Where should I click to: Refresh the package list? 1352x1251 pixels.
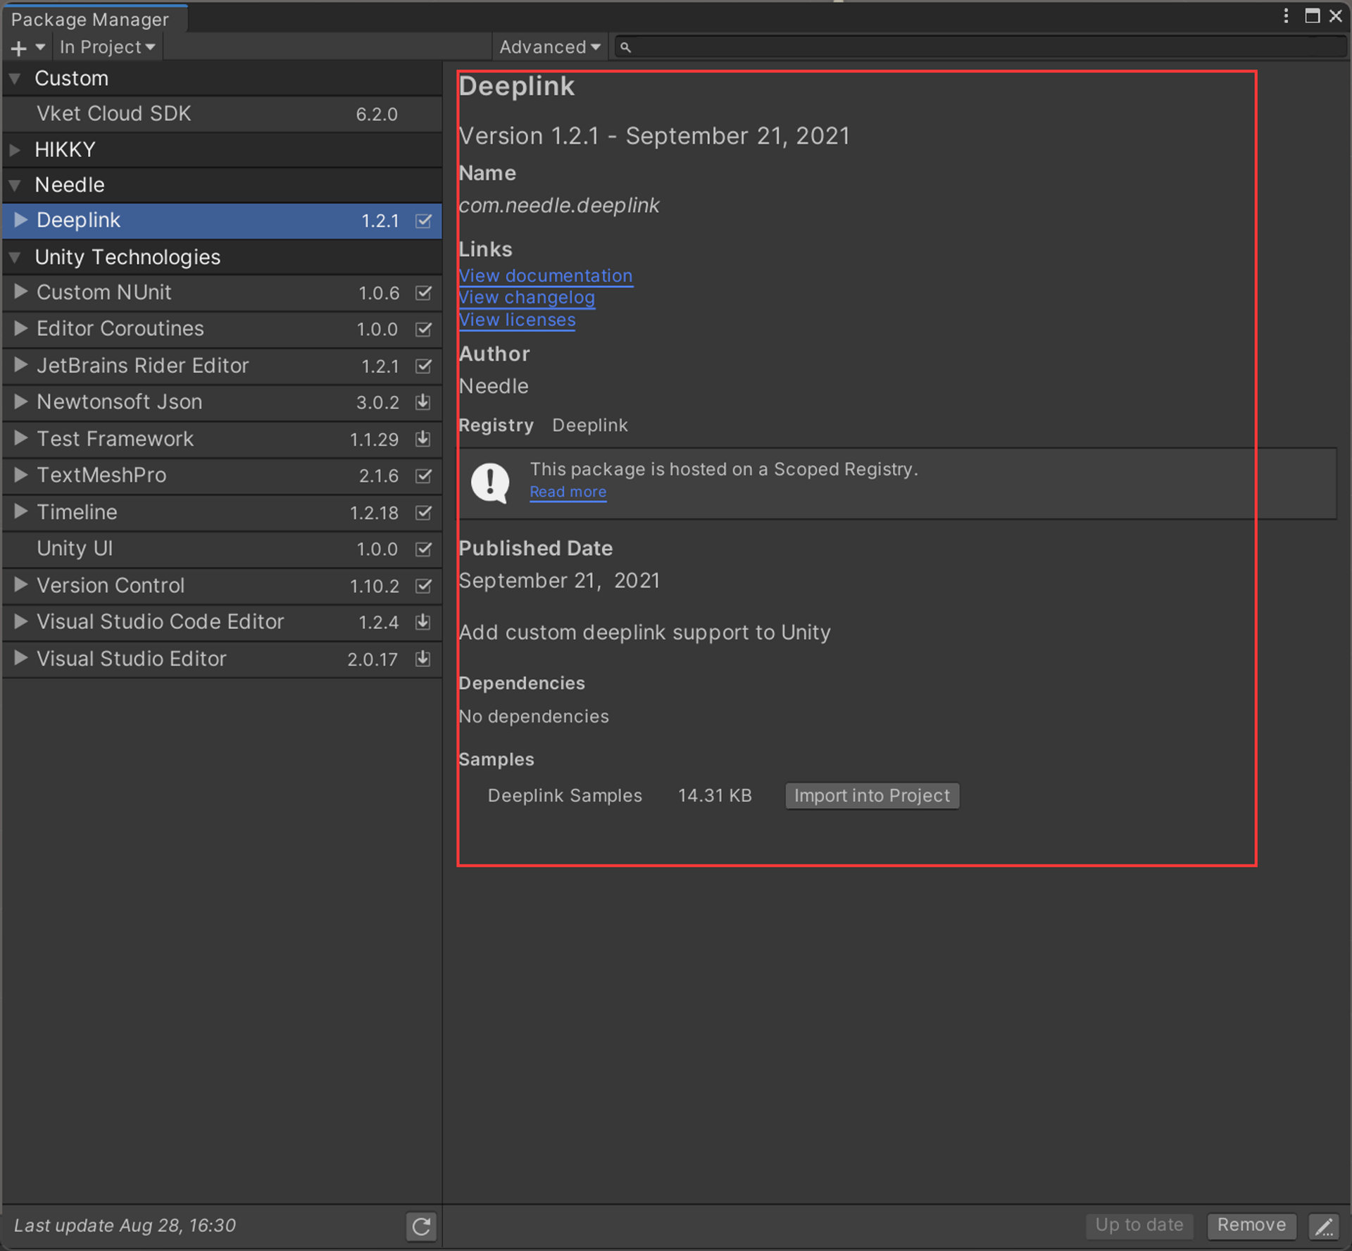click(420, 1226)
